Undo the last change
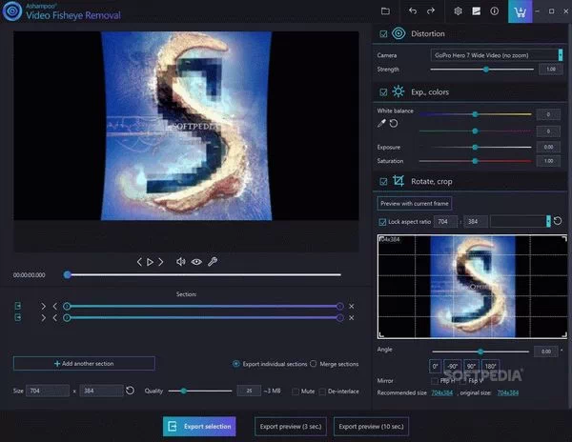 point(413,11)
